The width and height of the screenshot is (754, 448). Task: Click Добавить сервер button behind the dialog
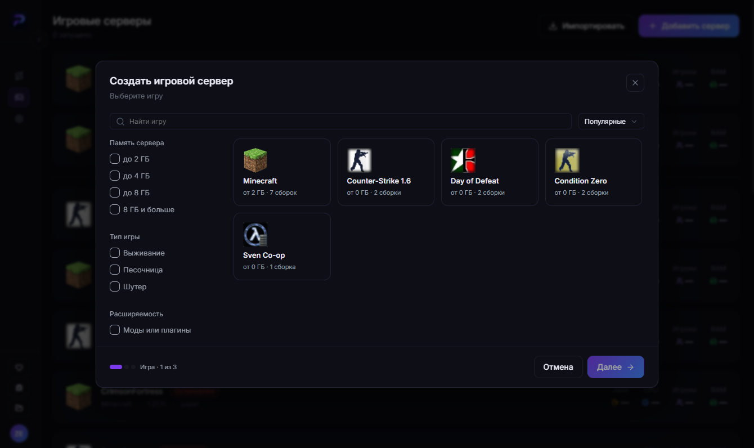[689, 26]
